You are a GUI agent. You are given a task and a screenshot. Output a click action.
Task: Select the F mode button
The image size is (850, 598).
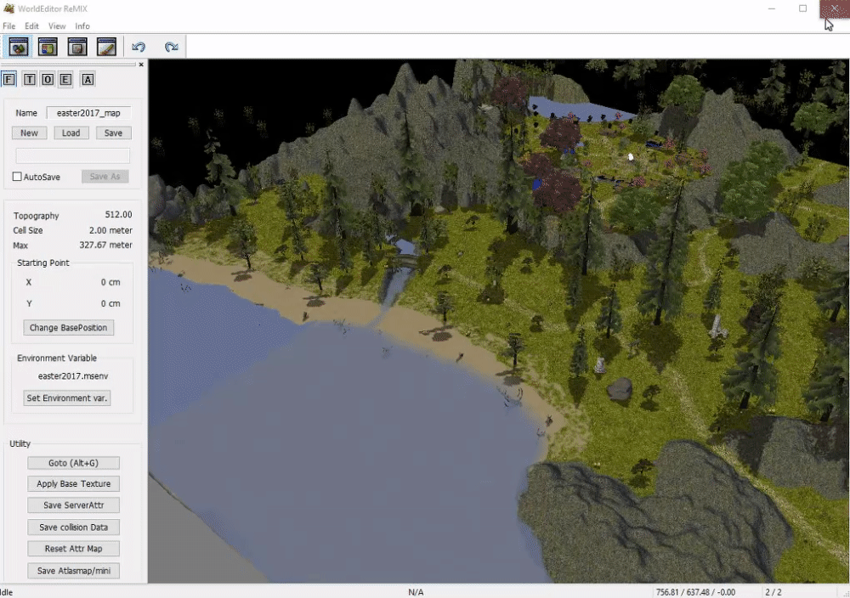[8, 80]
